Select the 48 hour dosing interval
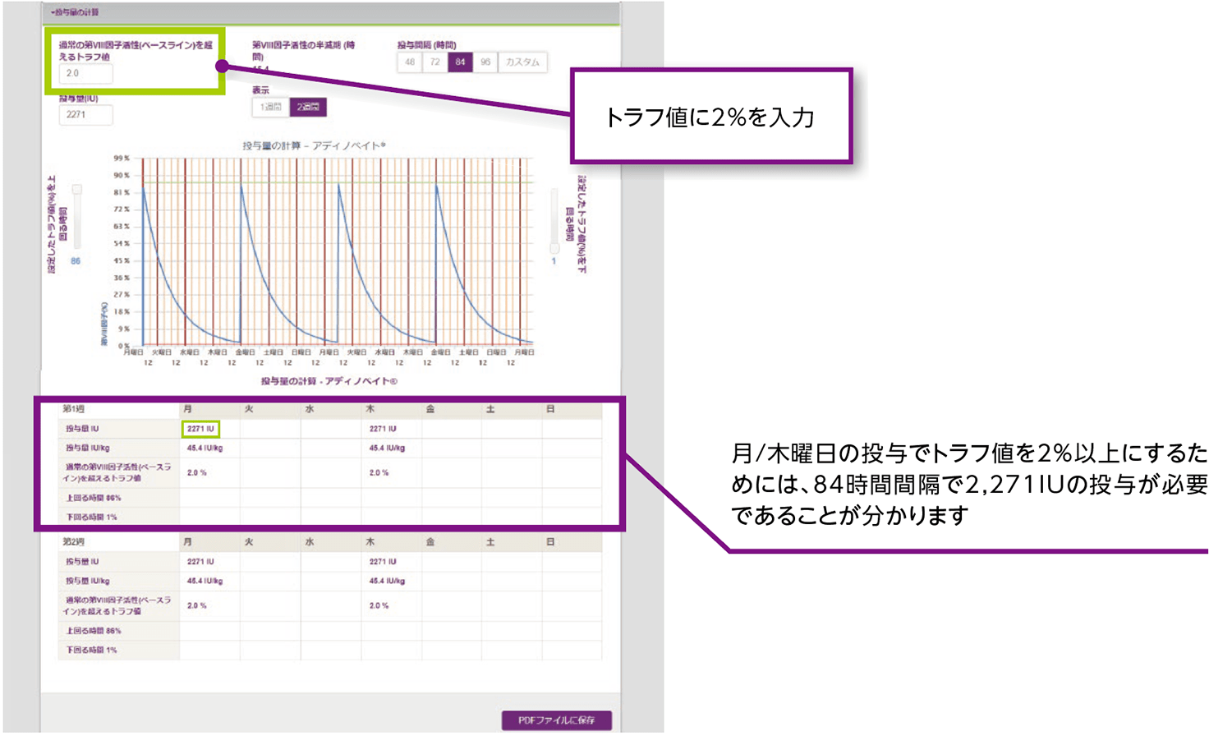The width and height of the screenshot is (1209, 736). [410, 62]
